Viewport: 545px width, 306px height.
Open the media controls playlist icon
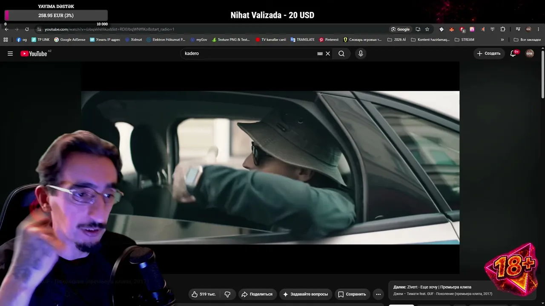tap(518, 29)
